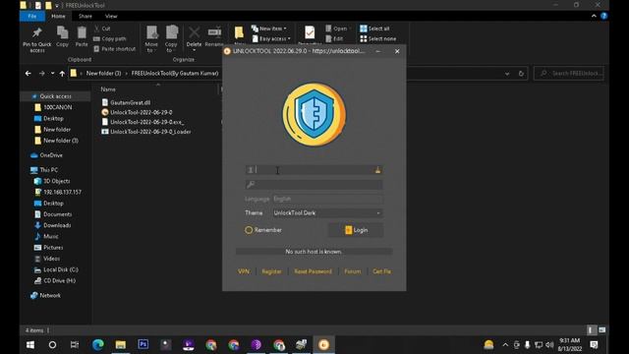Click Copy path in Clipboard group

tap(110, 39)
